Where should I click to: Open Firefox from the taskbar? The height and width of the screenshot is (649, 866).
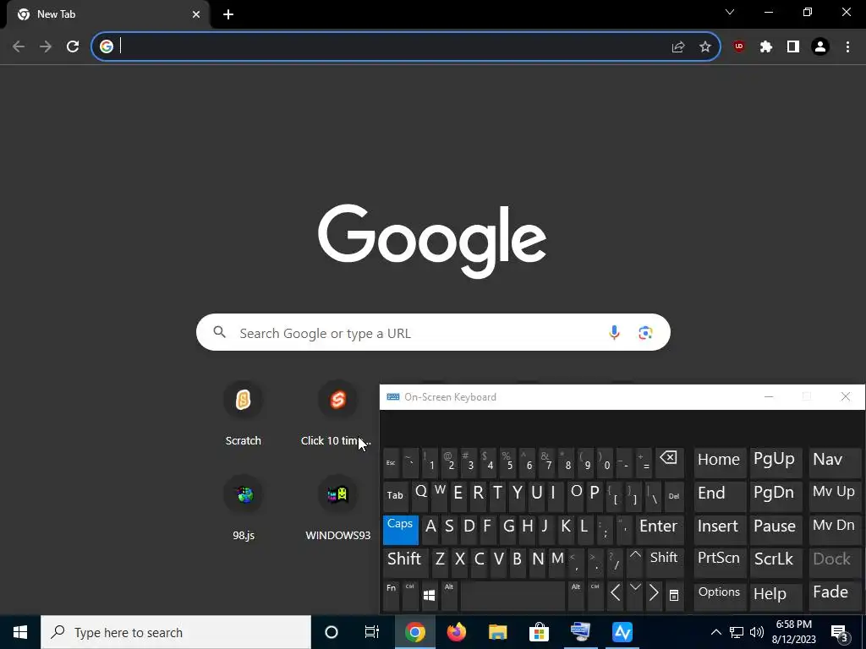456,632
